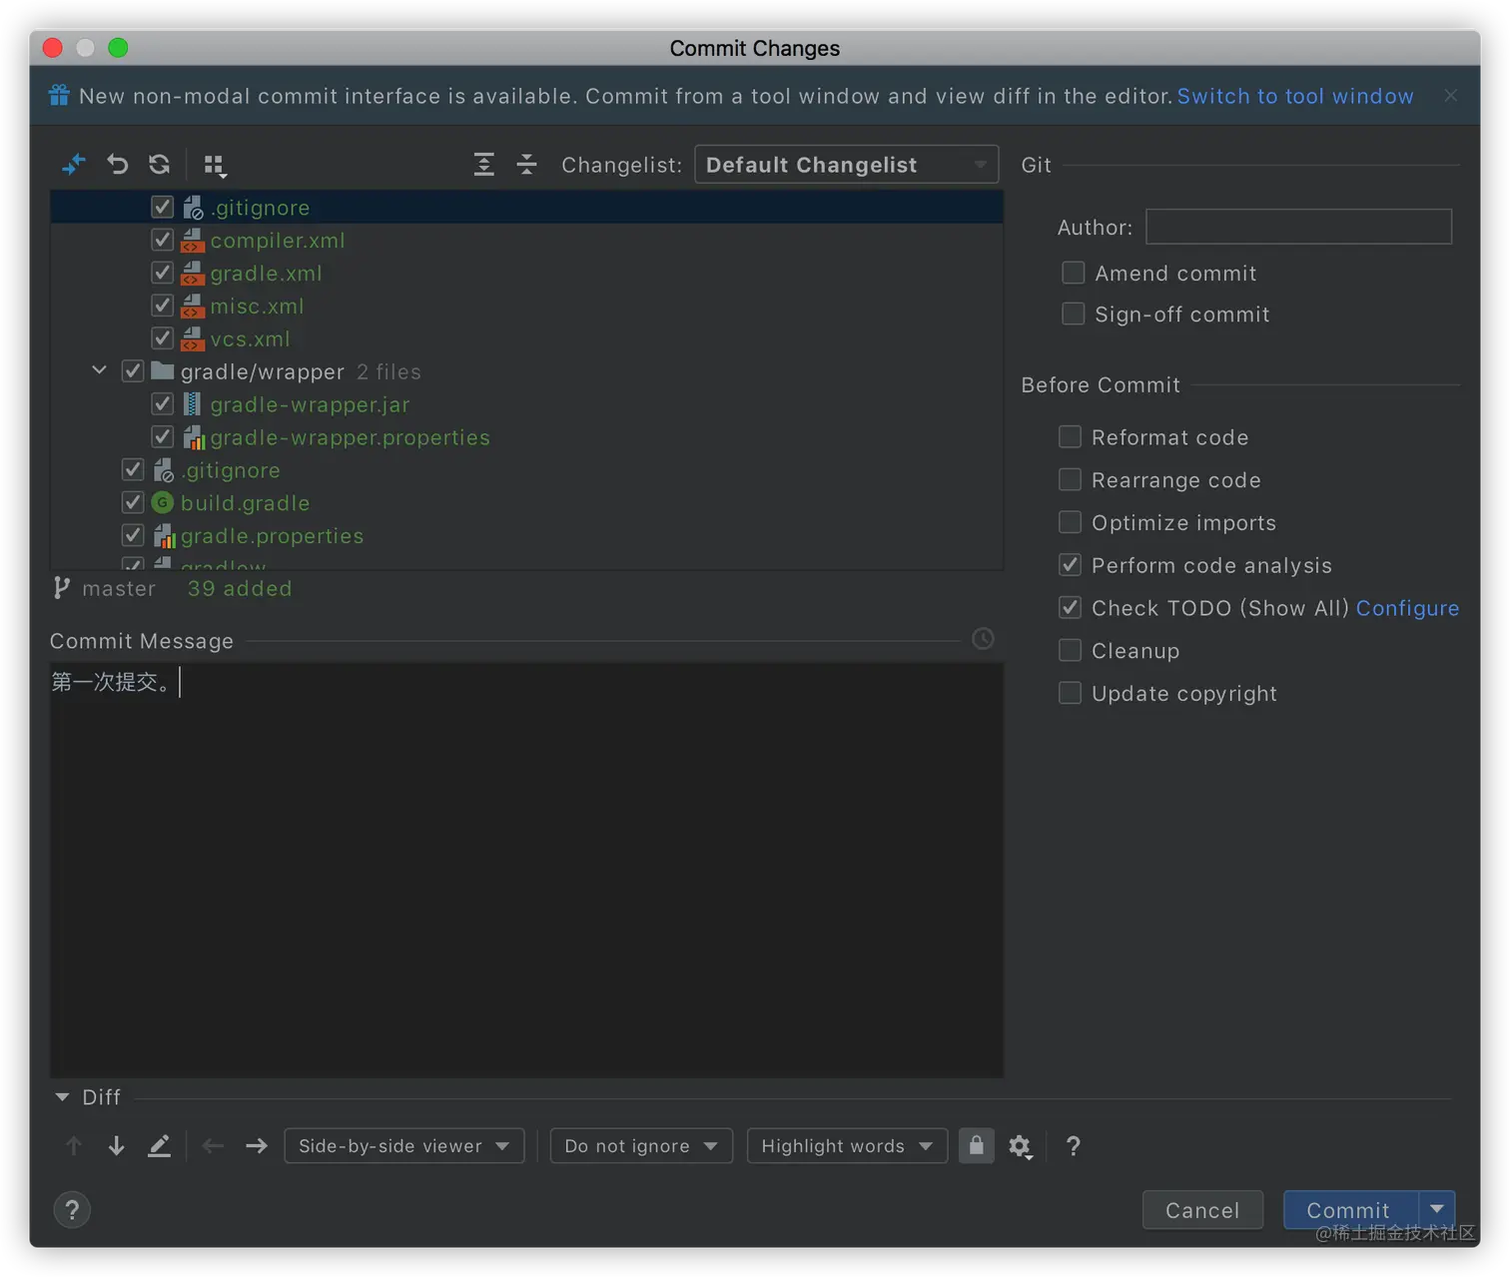The height and width of the screenshot is (1277, 1510).
Task: Open the Do not ignore dropdown
Action: pos(641,1146)
